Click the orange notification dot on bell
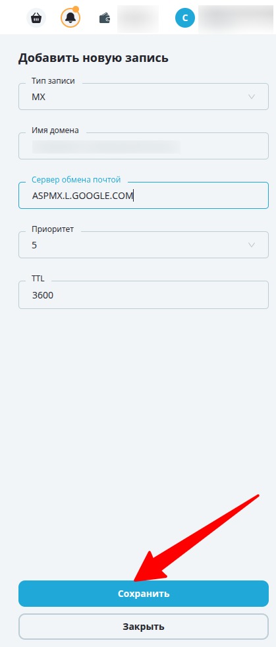The width and height of the screenshot is (276, 647). click(76, 9)
